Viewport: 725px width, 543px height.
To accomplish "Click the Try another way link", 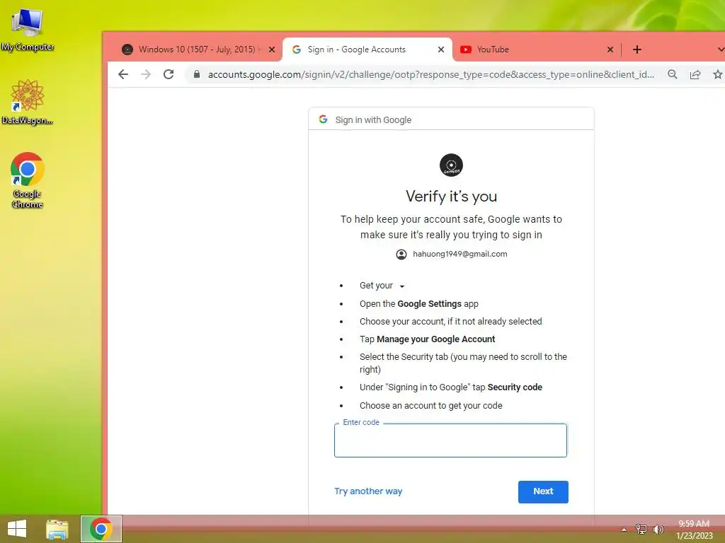I will [368, 491].
